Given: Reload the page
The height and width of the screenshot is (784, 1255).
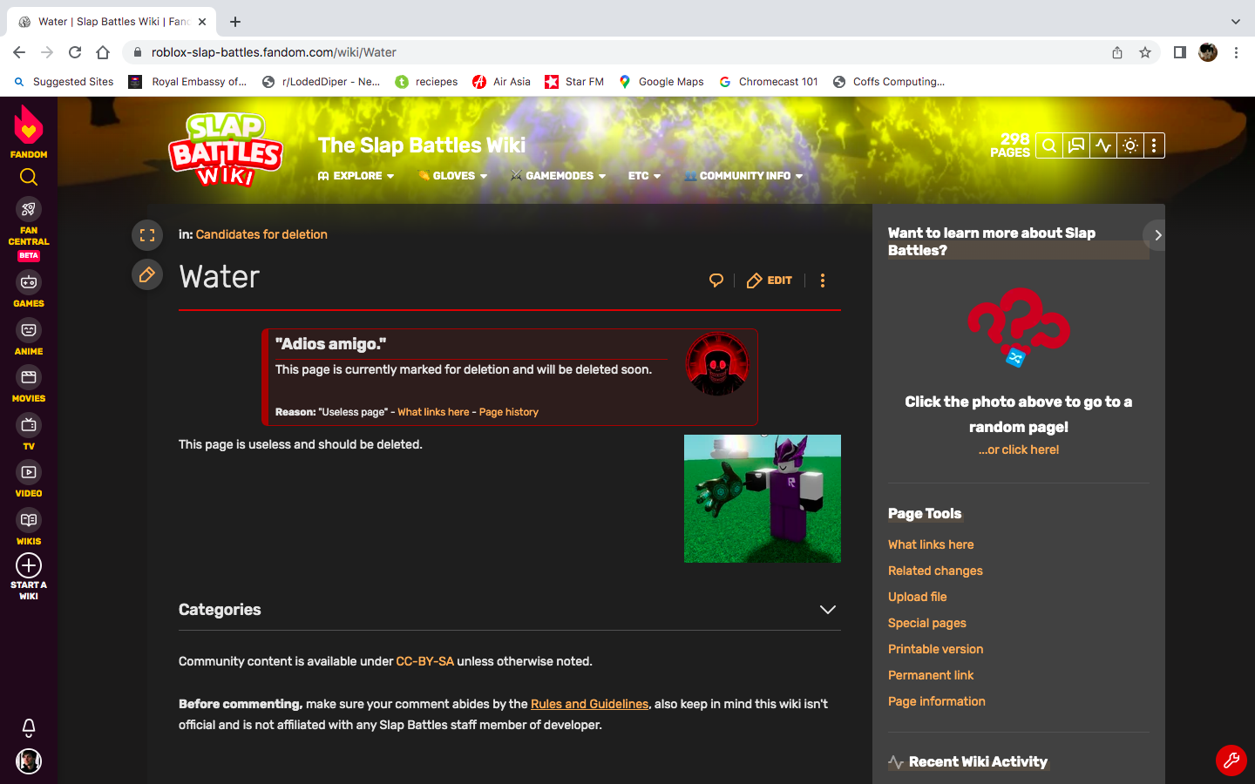Looking at the screenshot, I should tap(75, 52).
